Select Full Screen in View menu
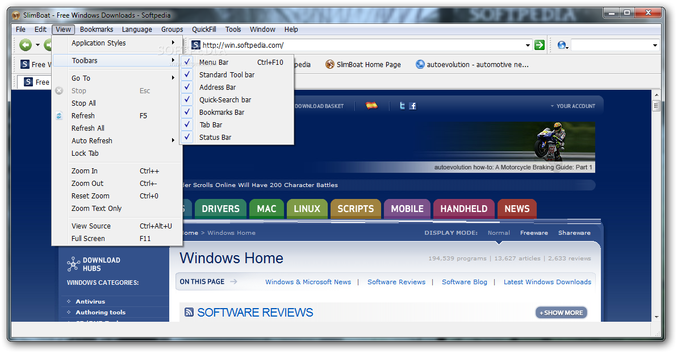This screenshot has height=353, width=677. tap(116, 239)
